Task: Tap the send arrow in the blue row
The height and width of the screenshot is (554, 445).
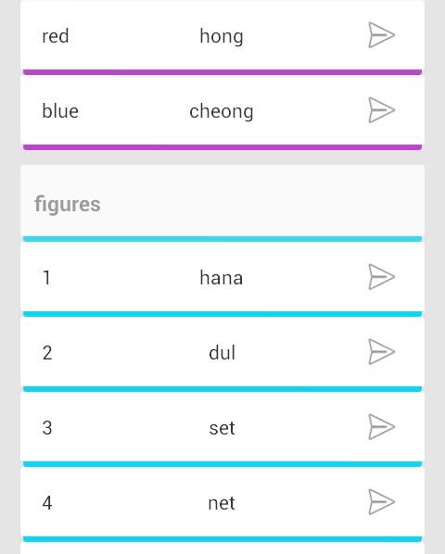Action: tap(381, 110)
